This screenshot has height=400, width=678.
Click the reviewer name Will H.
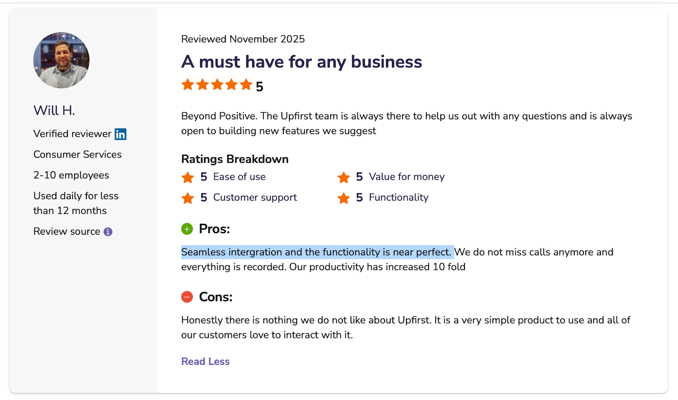pyautogui.click(x=54, y=111)
